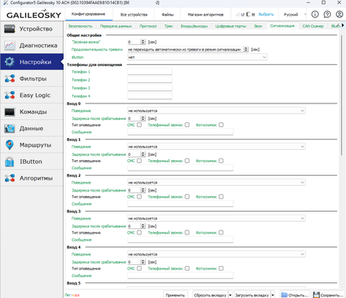346x298 pixels.
Task: Open Поведение dropdown for Вход 3
Action: tap(216, 218)
